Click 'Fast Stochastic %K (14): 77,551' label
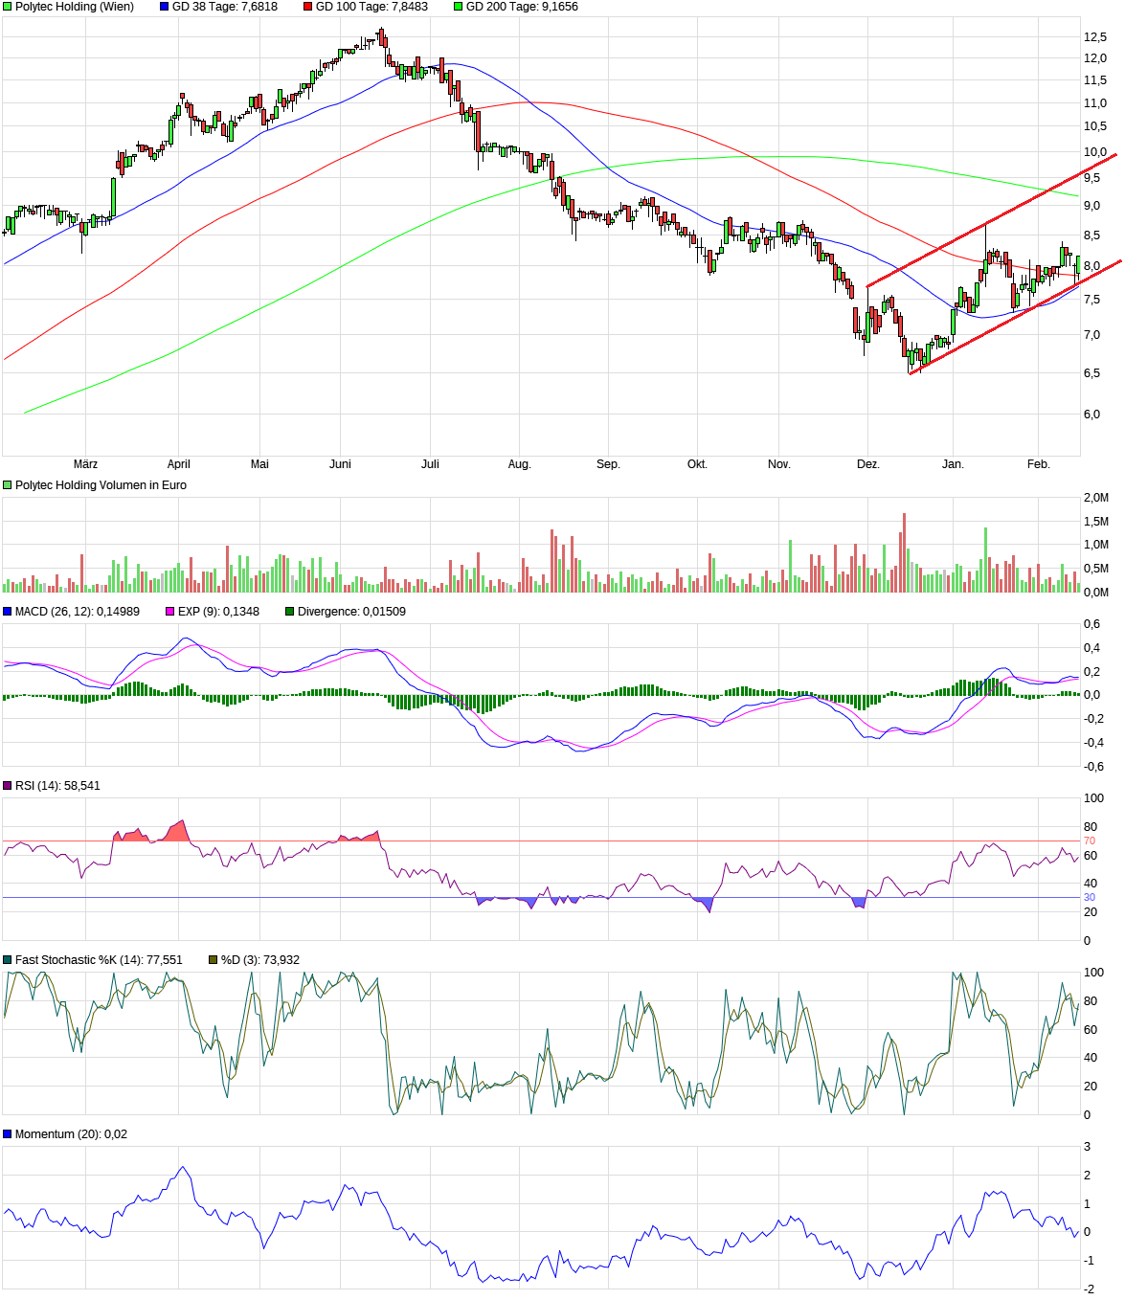This screenshot has width=1125, height=1300. pyautogui.click(x=99, y=960)
